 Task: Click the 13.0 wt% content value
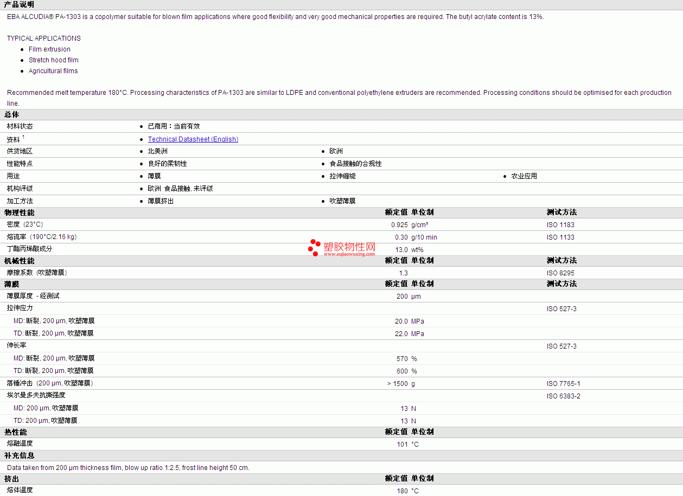coord(409,250)
